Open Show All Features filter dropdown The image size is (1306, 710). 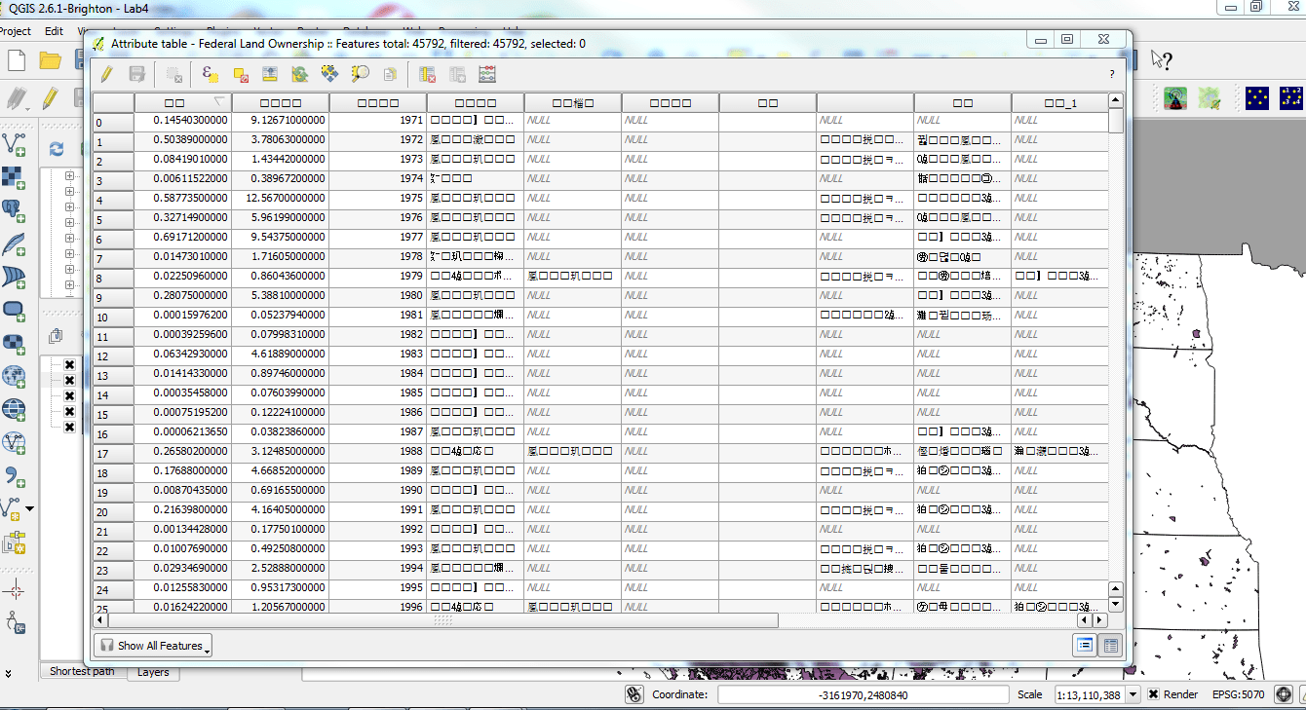(x=153, y=646)
